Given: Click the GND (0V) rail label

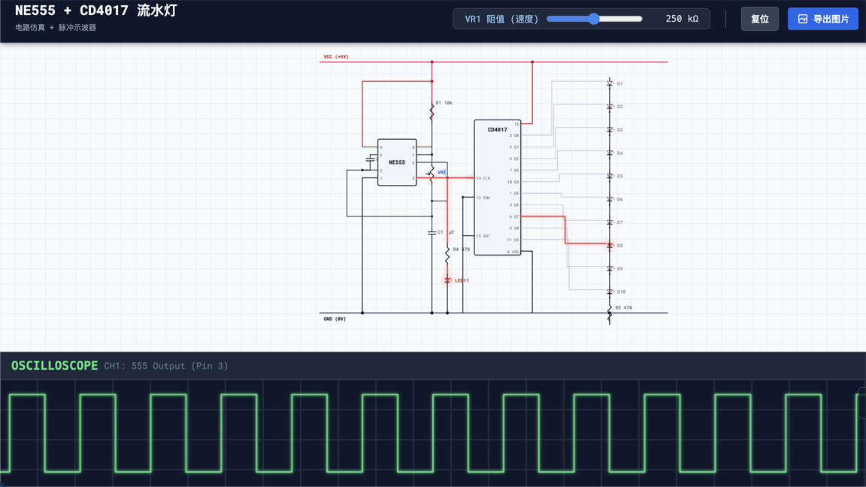Looking at the screenshot, I should [x=335, y=319].
